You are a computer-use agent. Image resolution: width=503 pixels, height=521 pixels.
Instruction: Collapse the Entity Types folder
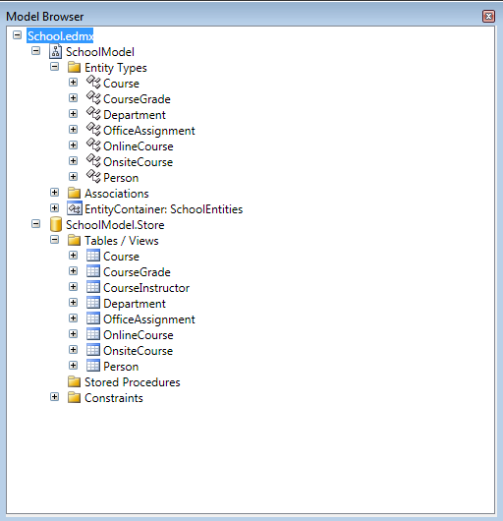(x=54, y=67)
